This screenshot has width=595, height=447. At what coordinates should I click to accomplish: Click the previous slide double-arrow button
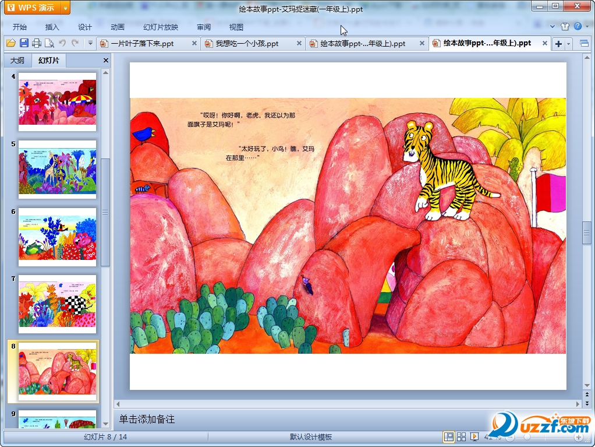coord(587,395)
